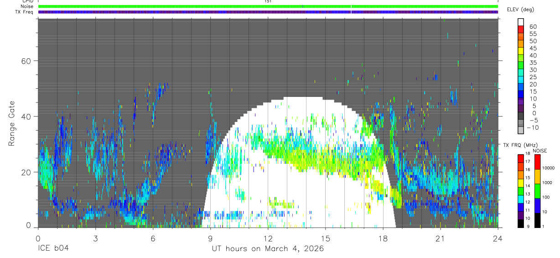
Task: Click the 'TX Freq' row label at top left
Action: coord(25,12)
